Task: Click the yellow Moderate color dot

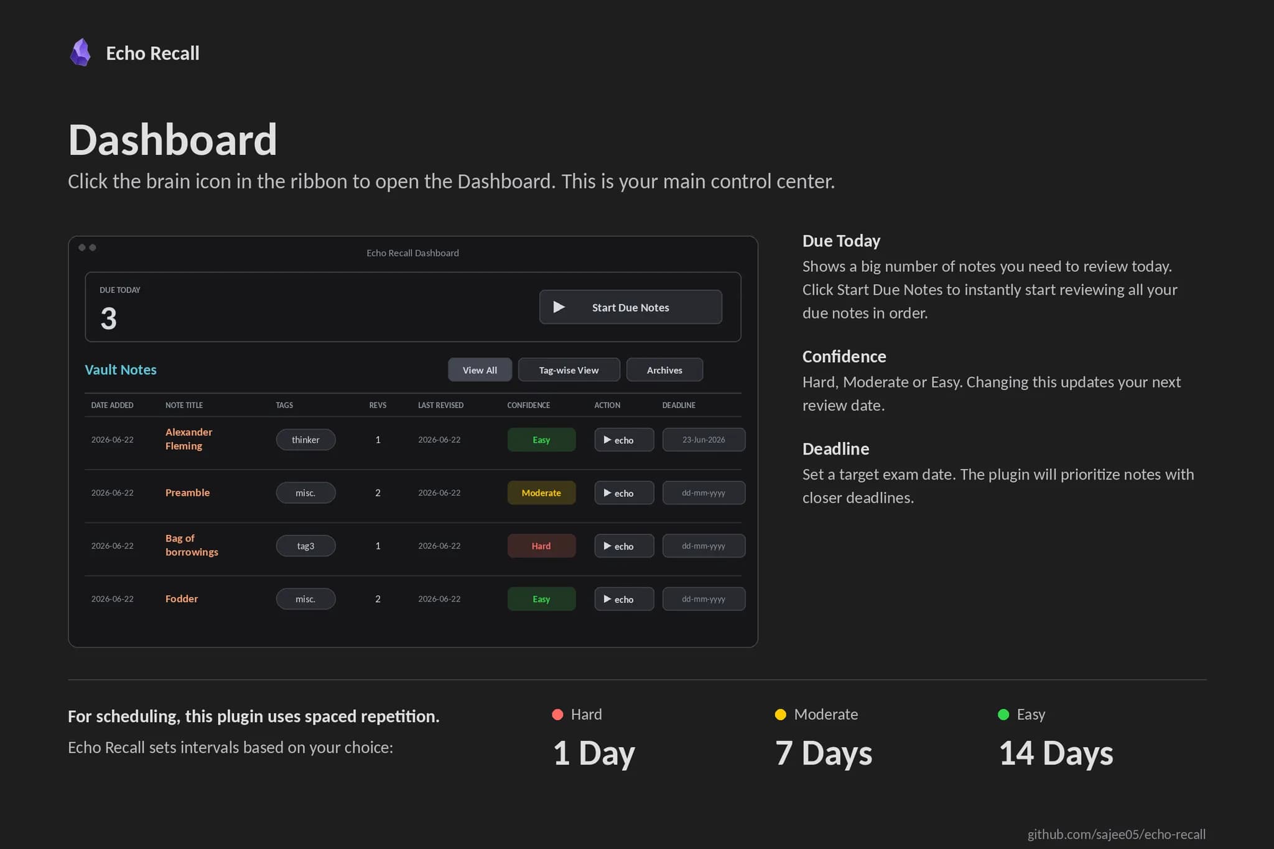Action: 780,715
